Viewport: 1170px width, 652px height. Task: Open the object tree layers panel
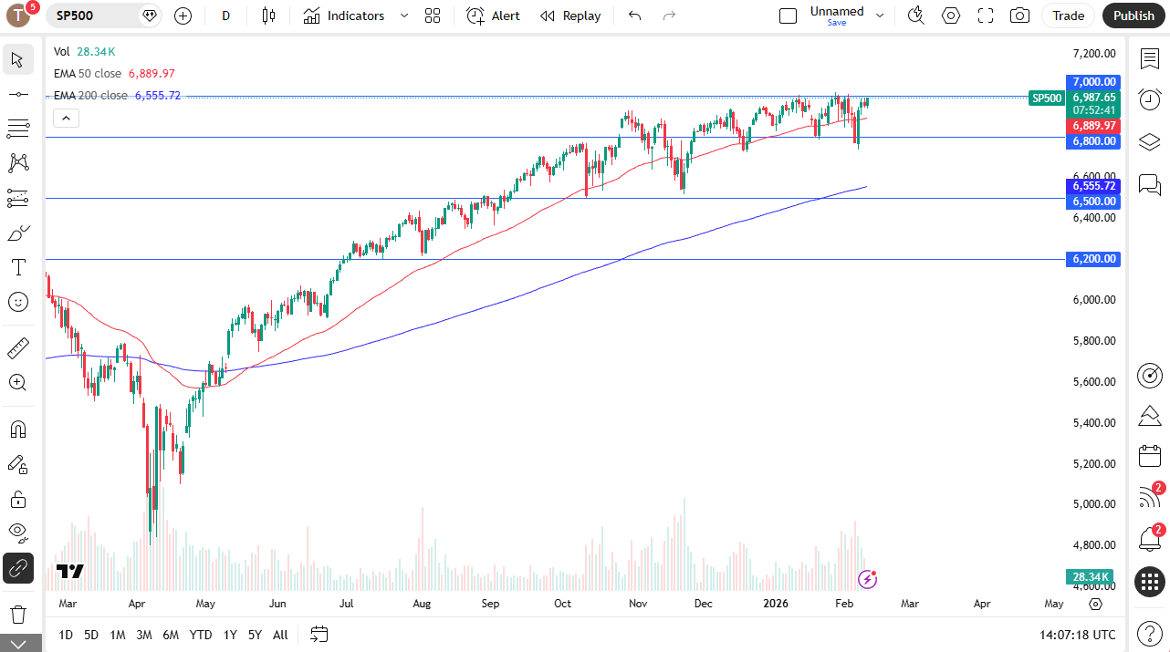1150,141
